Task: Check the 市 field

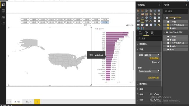Action: coord(168,49)
